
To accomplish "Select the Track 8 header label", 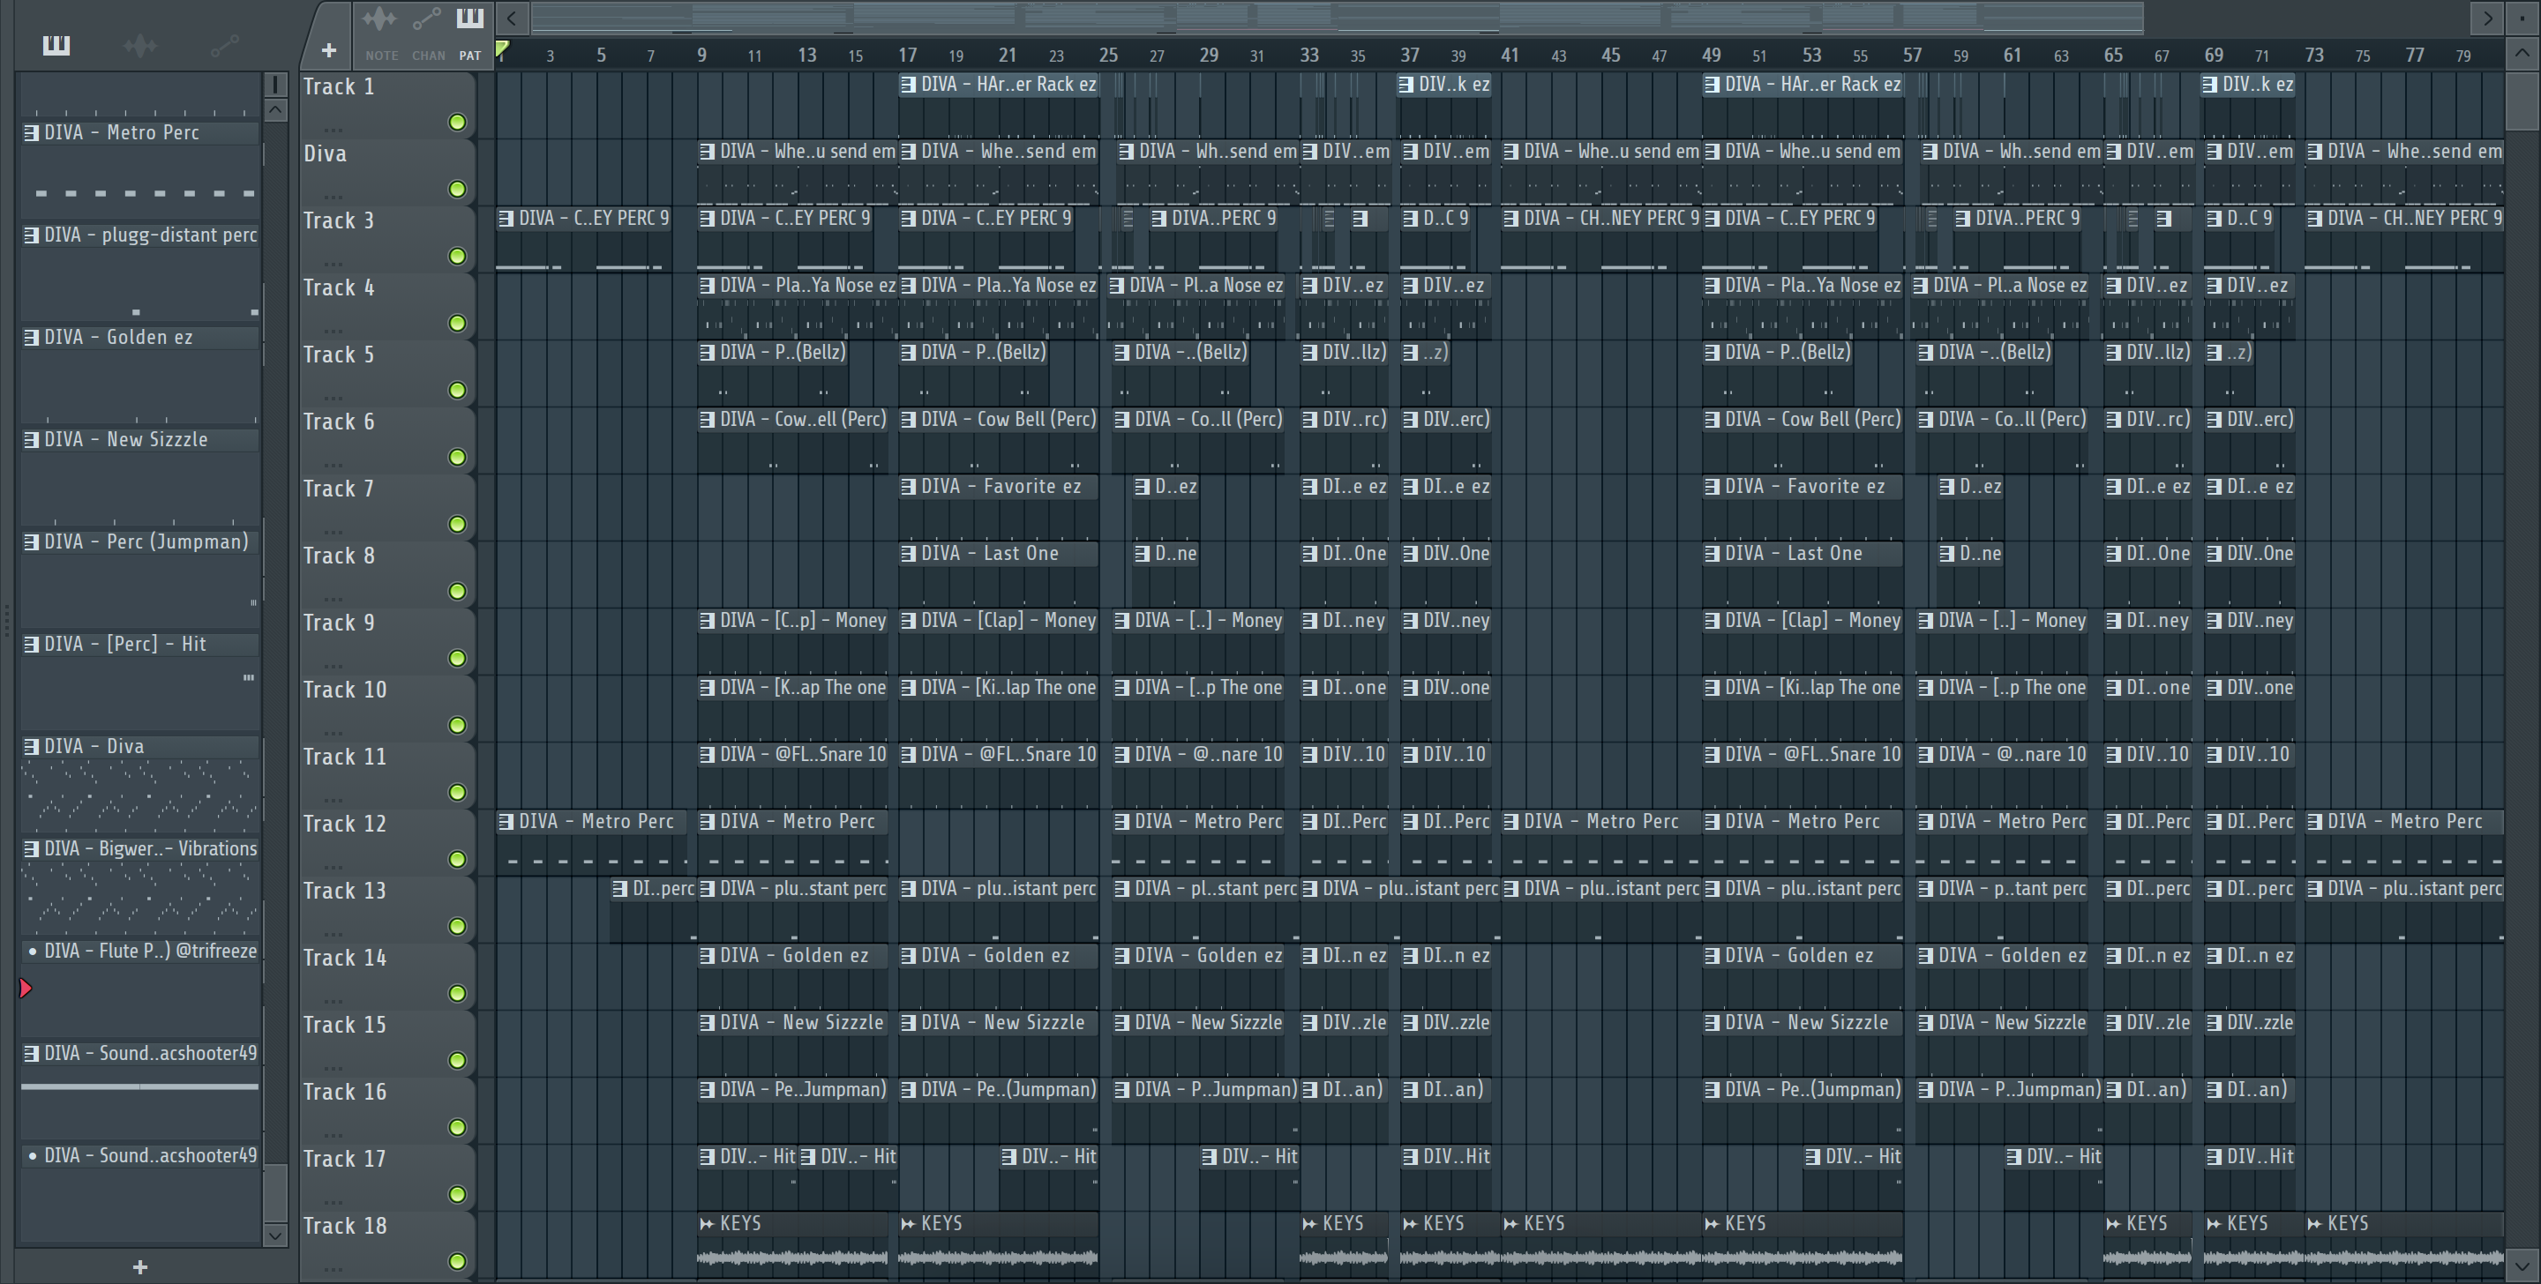I will pos(338,556).
